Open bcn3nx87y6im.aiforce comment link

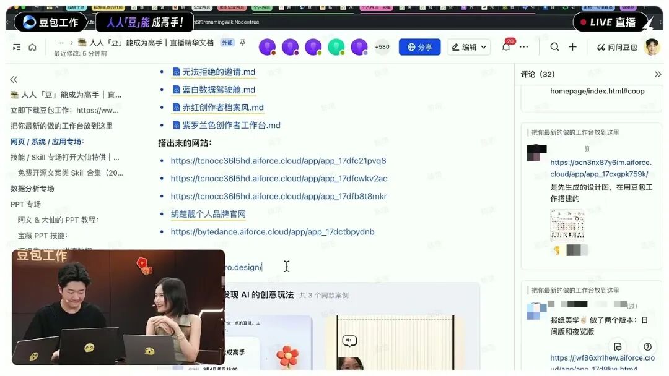click(601, 168)
